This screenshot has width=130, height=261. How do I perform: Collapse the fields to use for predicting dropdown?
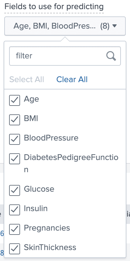65,26
